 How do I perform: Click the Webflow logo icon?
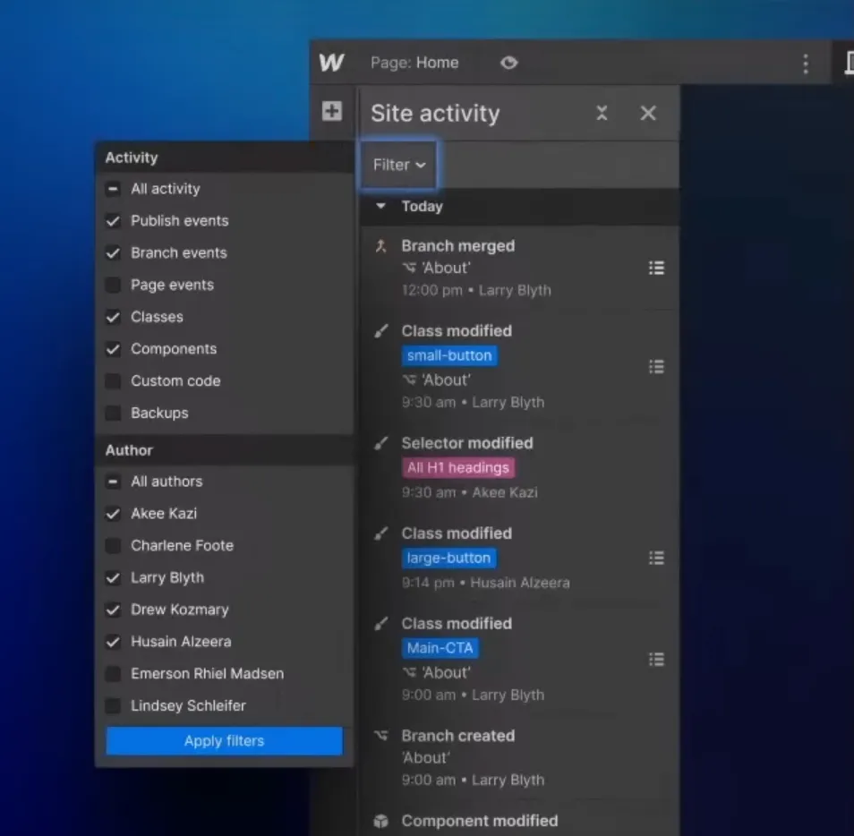[331, 63]
